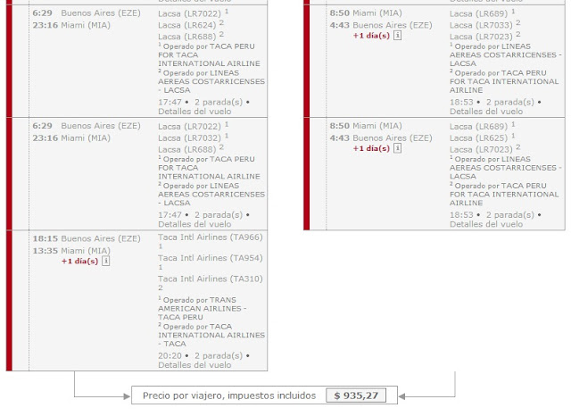Click '+1 día(s)' under 13:35 Miami arrival
This screenshot has height=416, width=571.
coord(79,262)
